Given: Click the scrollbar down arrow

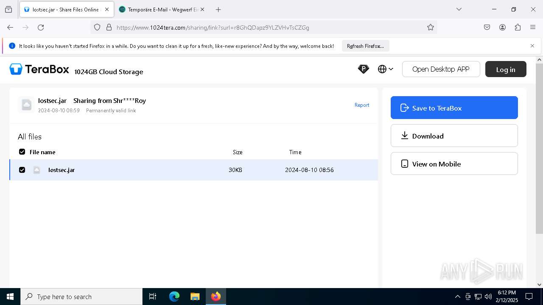Looking at the screenshot, I should (x=539, y=285).
